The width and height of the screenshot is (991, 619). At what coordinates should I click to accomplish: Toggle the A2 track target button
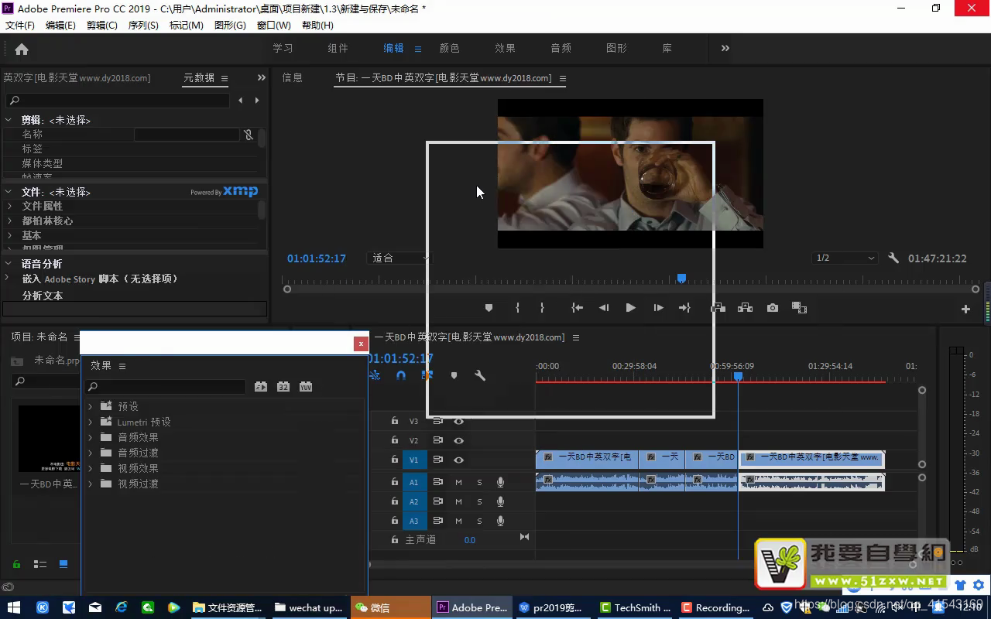(413, 501)
